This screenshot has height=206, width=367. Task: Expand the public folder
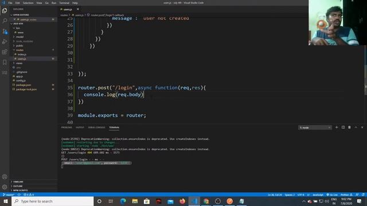[34, 46]
